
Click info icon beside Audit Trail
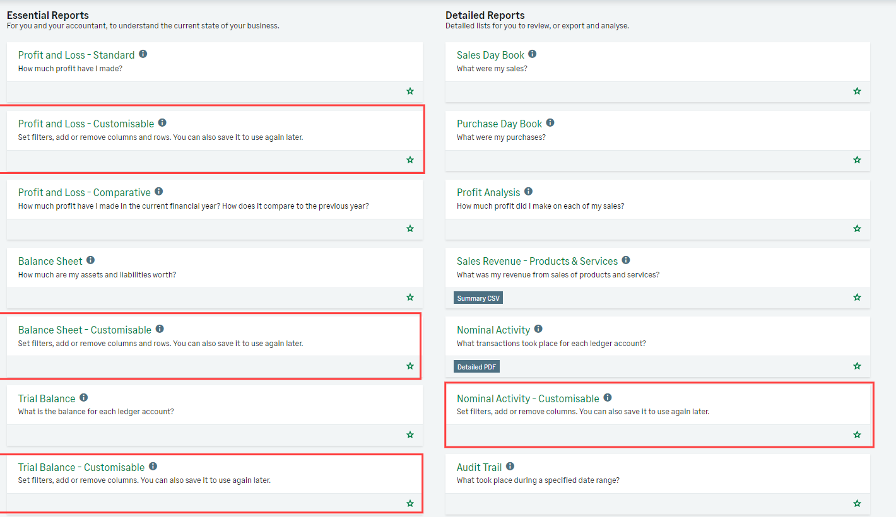pyautogui.click(x=510, y=467)
